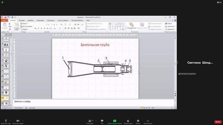Select the triangle shape in shapes gallery
The width and height of the screenshot is (223, 125).
click(110, 26)
